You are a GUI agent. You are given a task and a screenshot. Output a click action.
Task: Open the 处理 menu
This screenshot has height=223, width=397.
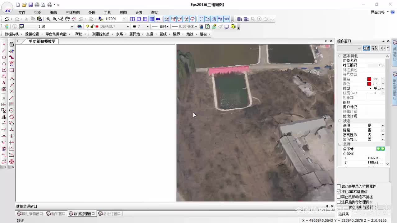92,12
